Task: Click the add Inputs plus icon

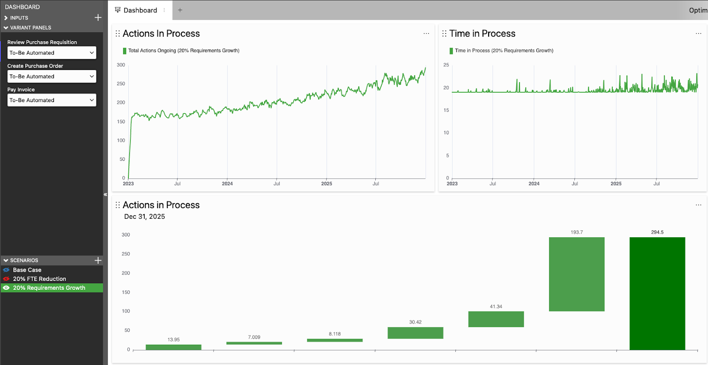Action: pyautogui.click(x=98, y=18)
